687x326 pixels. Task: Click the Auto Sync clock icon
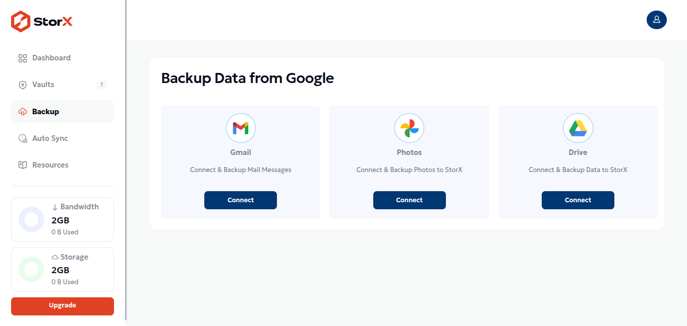(22, 138)
